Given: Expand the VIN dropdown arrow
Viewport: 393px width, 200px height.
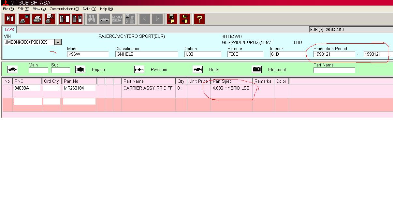Looking at the screenshot, I should click(58, 42).
